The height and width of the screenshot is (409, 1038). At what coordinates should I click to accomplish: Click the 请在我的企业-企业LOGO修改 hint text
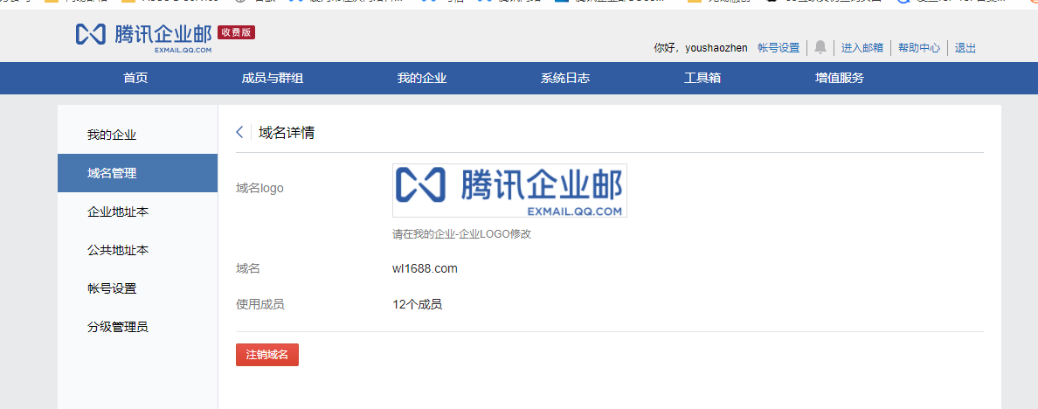click(462, 234)
